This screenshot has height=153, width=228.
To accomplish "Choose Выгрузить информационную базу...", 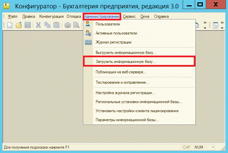I will pos(139,53).
